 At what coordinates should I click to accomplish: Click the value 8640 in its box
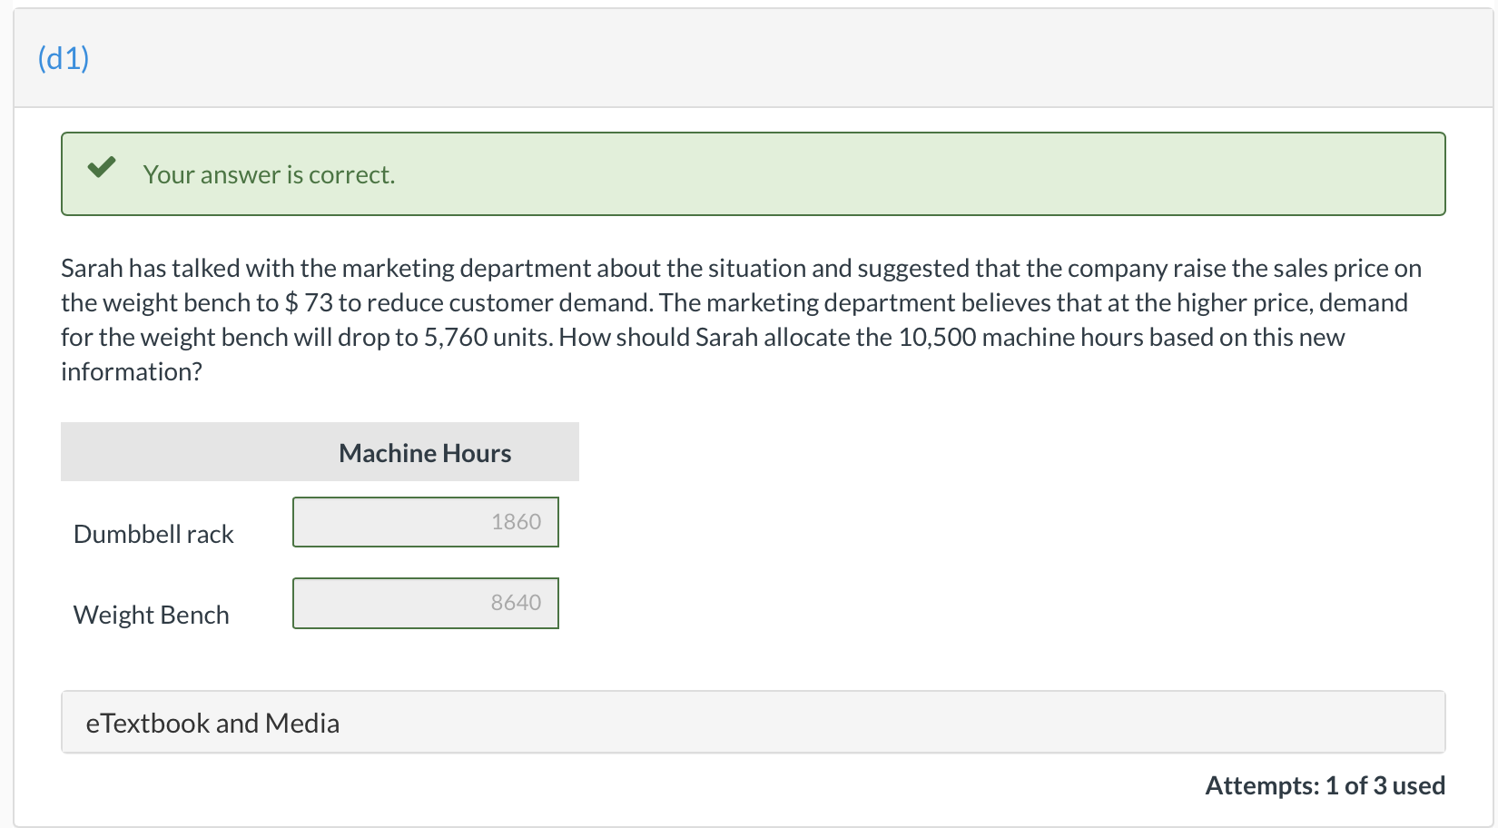pos(516,603)
